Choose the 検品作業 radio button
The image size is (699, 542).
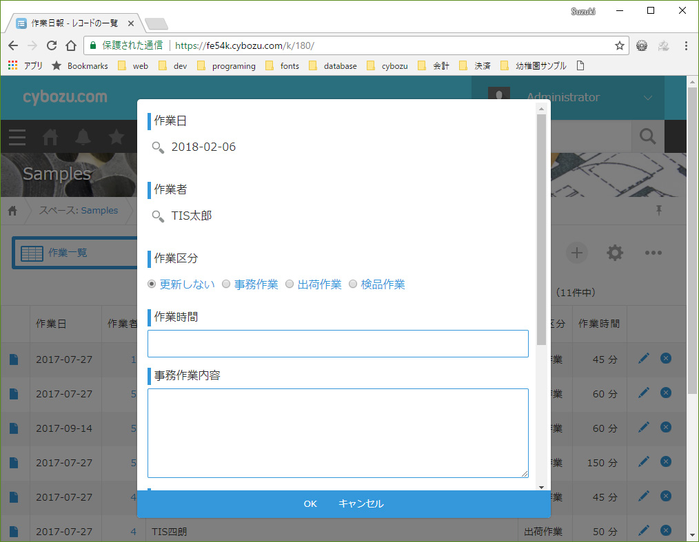[353, 284]
